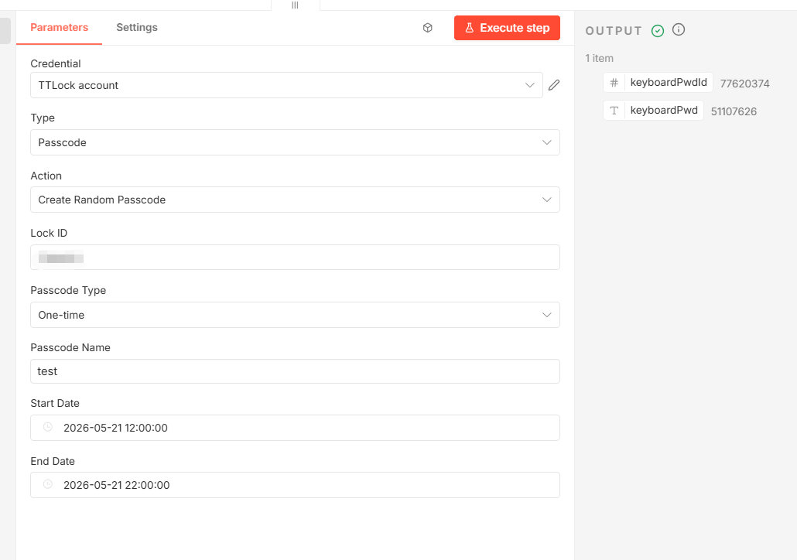This screenshot has height=560, width=797.
Task: Click the green success check icon
Action: (658, 31)
